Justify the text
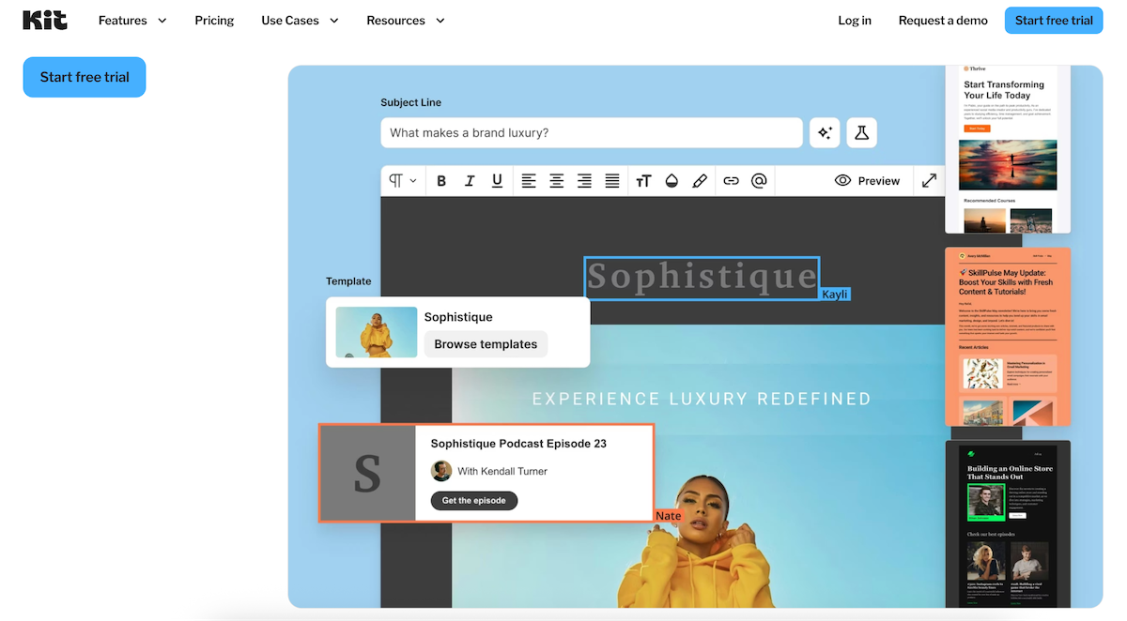1127x621 pixels. coord(612,181)
